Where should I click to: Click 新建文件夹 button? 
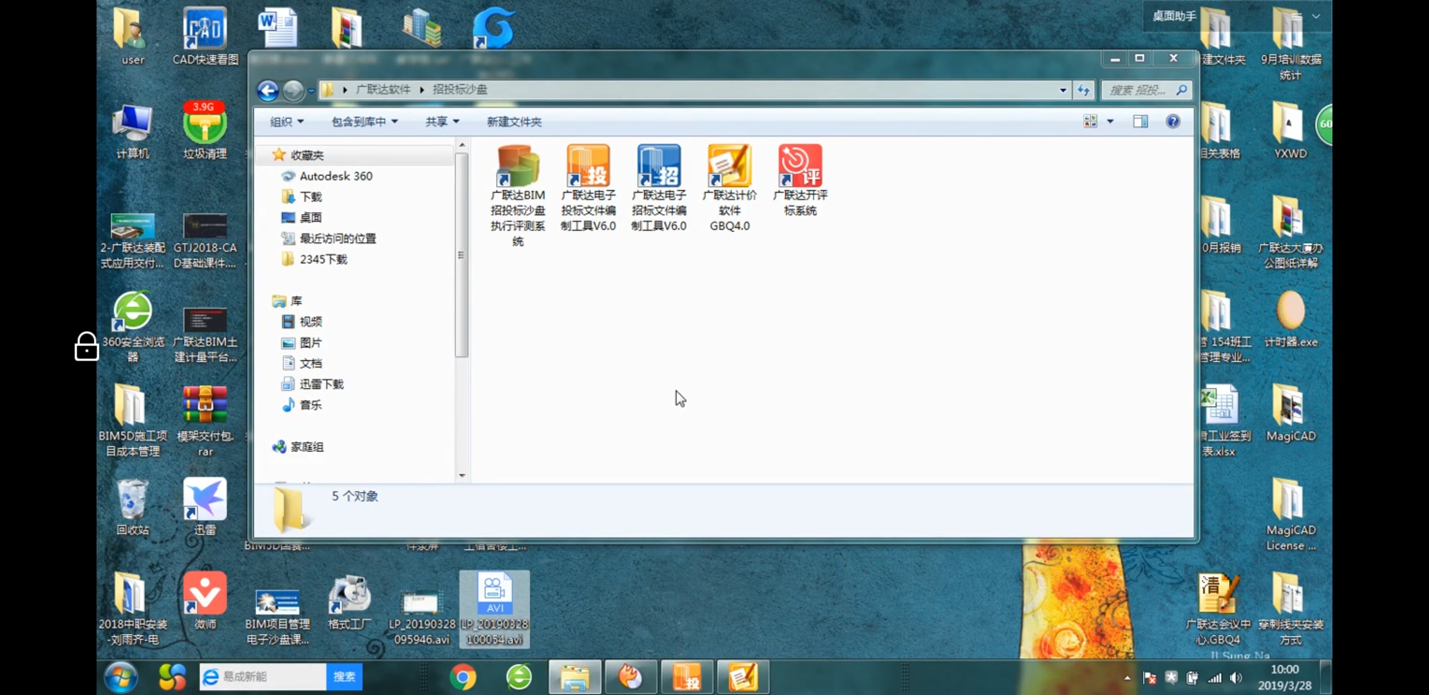(x=514, y=122)
